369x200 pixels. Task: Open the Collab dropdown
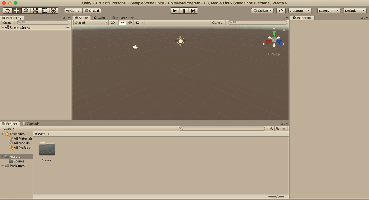point(262,10)
